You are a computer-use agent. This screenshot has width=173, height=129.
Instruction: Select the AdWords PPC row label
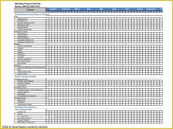(23, 19)
